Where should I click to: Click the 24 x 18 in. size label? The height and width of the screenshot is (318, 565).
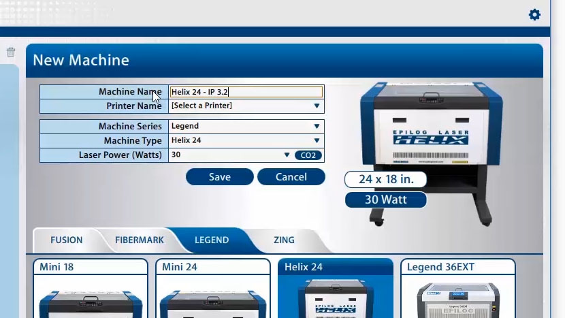tap(385, 180)
